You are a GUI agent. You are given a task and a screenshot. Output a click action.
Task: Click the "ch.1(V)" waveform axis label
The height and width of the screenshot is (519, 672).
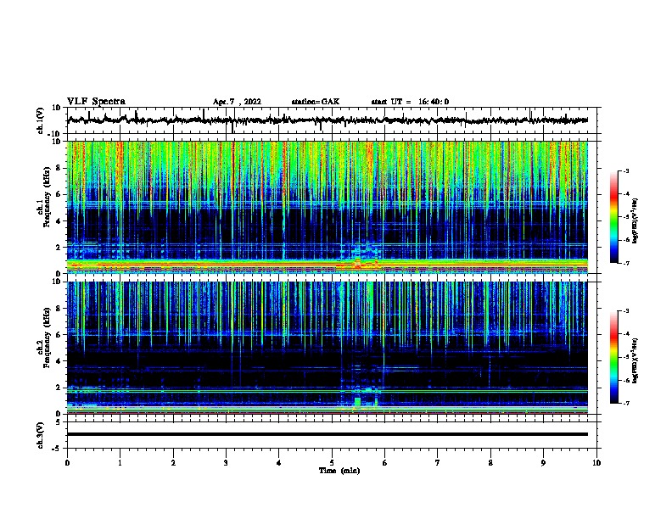coord(41,120)
